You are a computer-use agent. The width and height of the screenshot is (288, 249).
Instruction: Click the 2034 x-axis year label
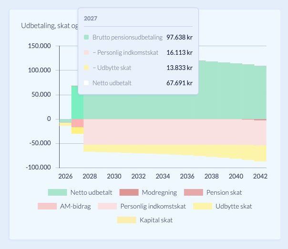pyautogui.click(x=163, y=176)
